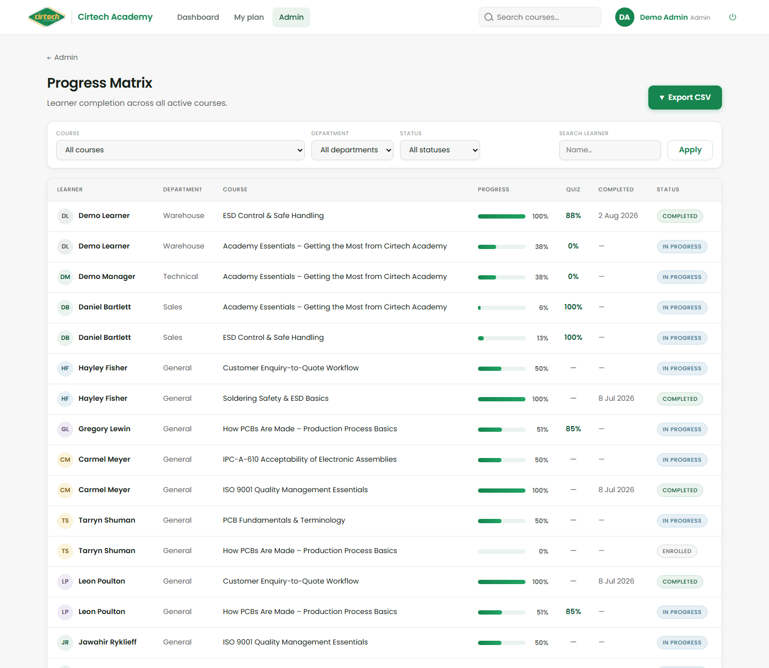
Task: Click the PROGRESS column header
Action: [x=493, y=190]
